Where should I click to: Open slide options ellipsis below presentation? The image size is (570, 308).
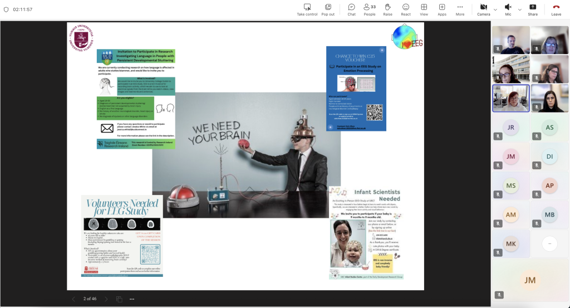132,299
